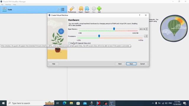Screen dimensions: 189x106
Task: Click the Help button in the dialog
Action: (54, 64)
